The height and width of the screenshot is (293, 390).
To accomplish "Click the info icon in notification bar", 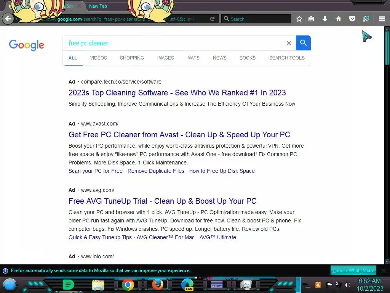I will pyautogui.click(x=5, y=270).
